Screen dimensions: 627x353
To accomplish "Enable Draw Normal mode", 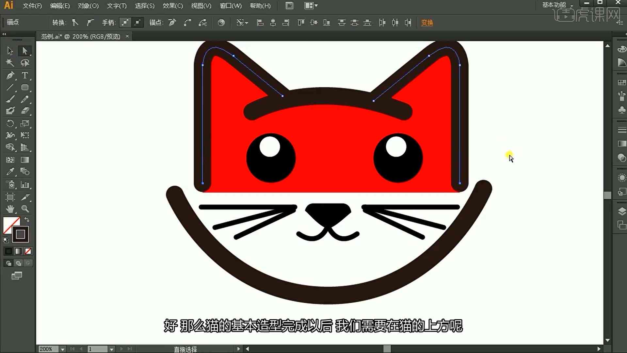I will pyautogui.click(x=8, y=263).
